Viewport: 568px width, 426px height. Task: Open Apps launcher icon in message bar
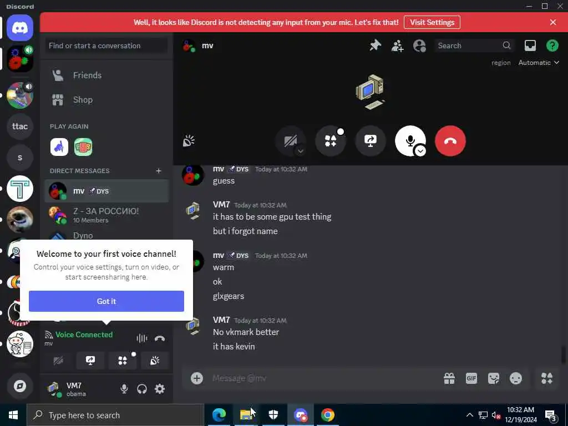(546, 378)
